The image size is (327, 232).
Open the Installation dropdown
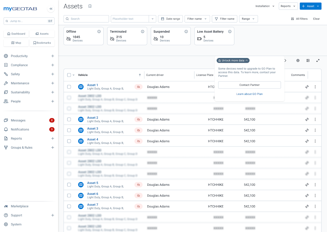click(265, 6)
